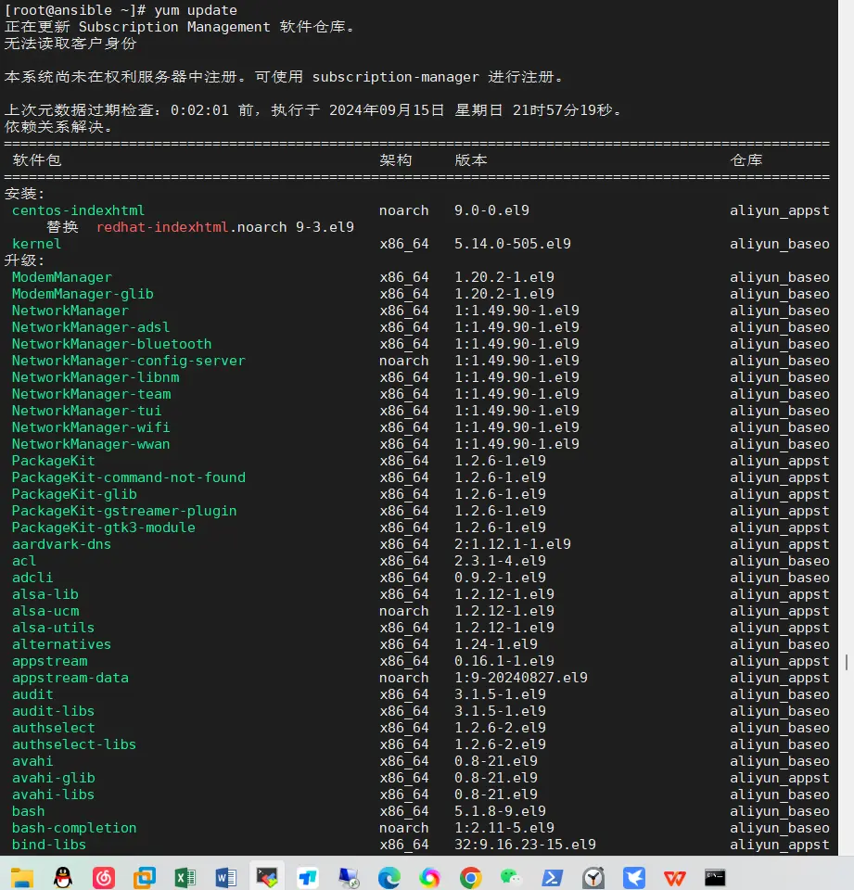Launch Word from the taskbar

pos(226,877)
